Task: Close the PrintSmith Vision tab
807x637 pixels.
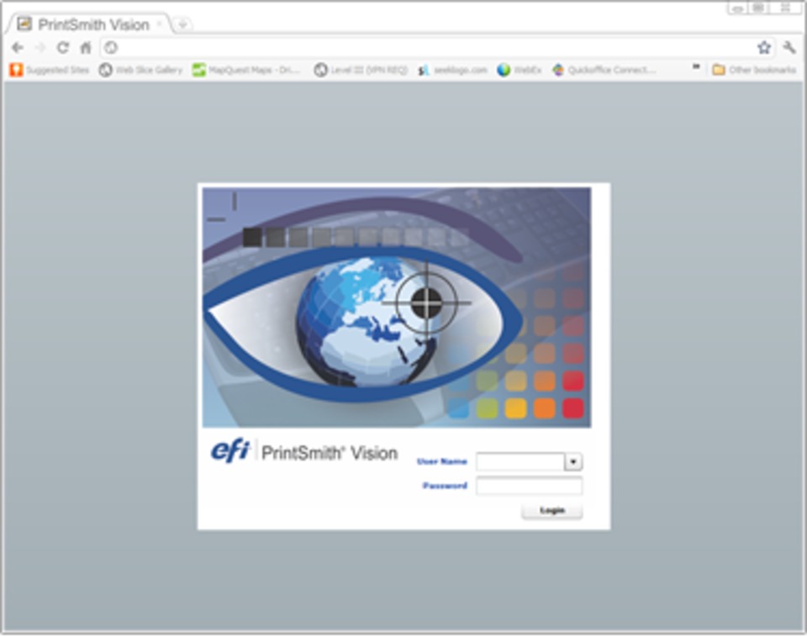Action: tap(160, 24)
